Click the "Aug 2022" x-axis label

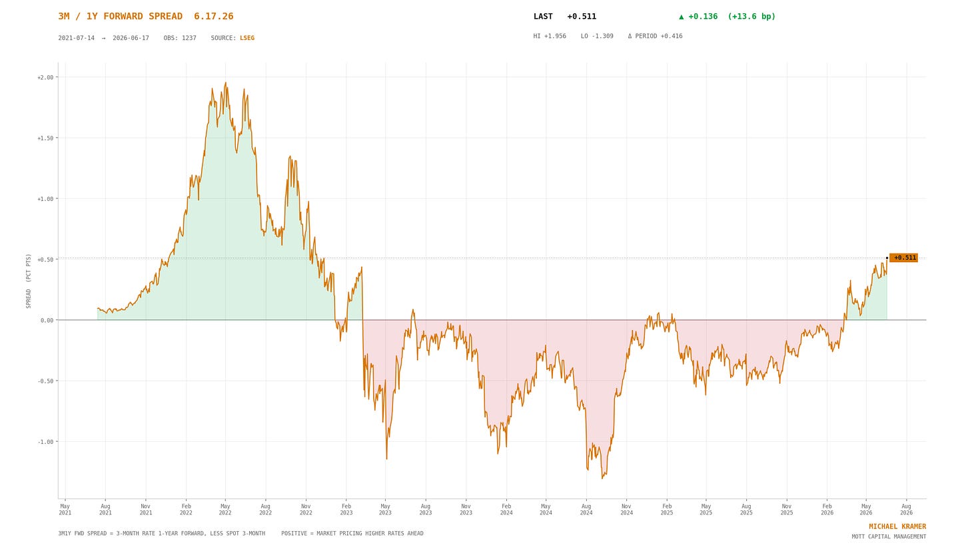click(x=265, y=509)
